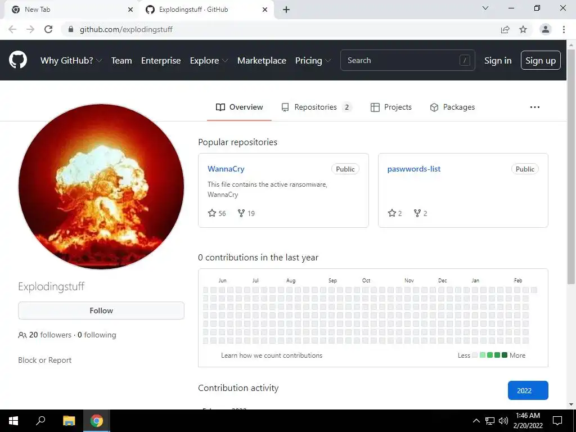Click the followers people icon
The width and height of the screenshot is (576, 432).
point(22,335)
